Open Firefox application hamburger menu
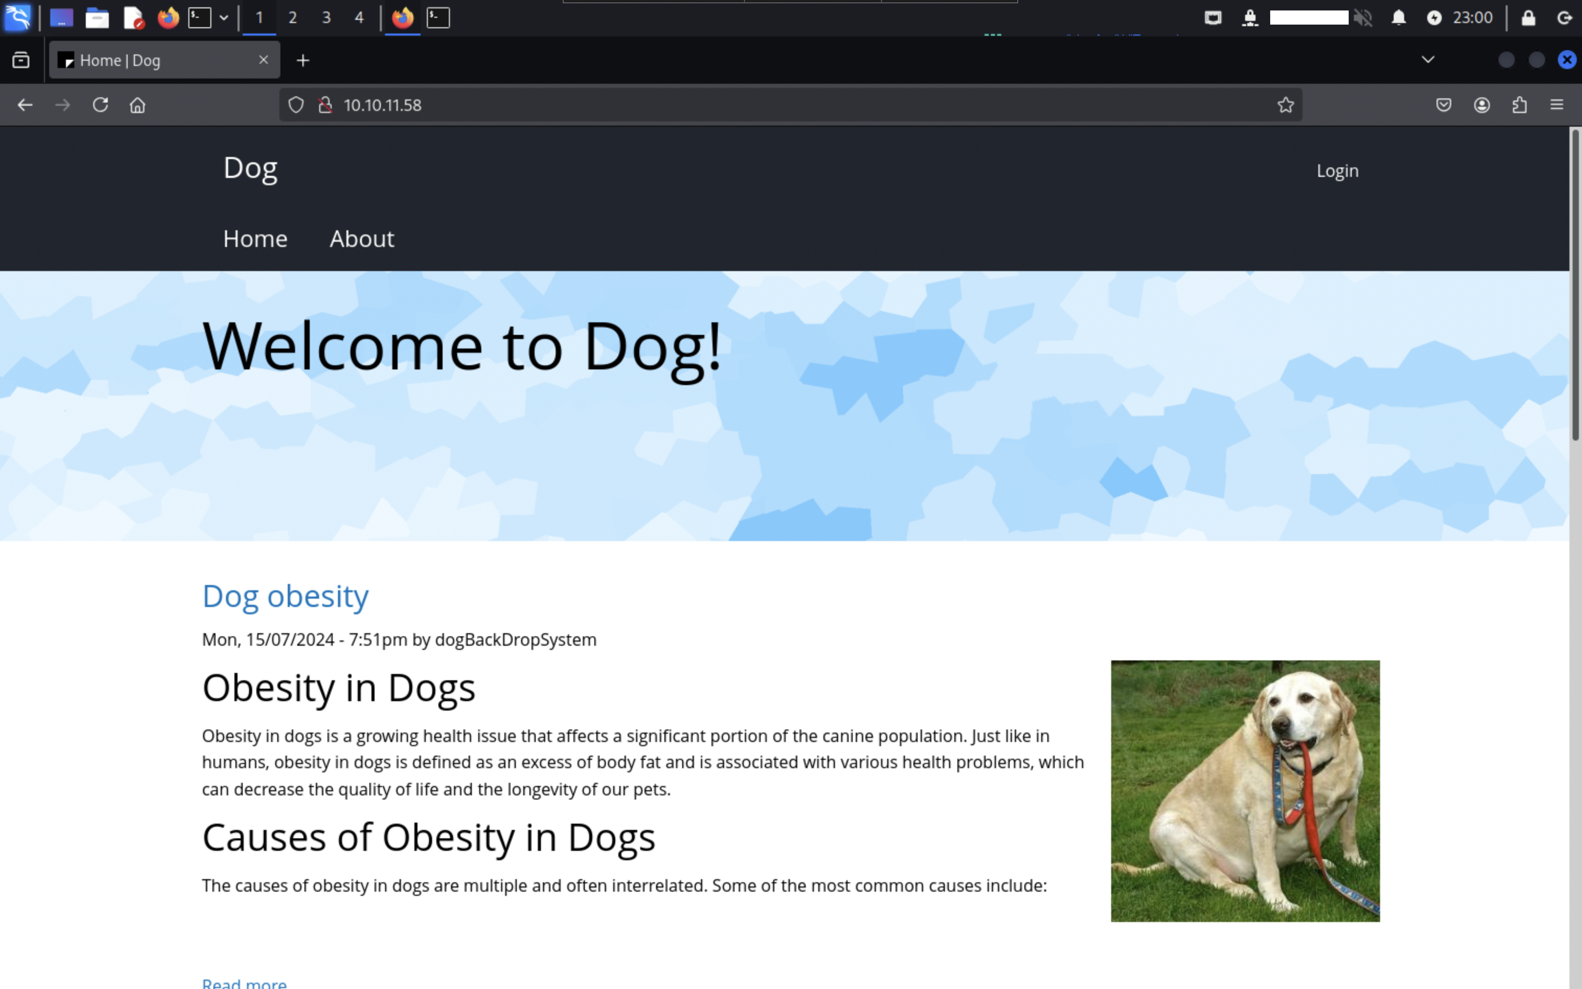Viewport: 1582px width, 989px height. click(1556, 105)
